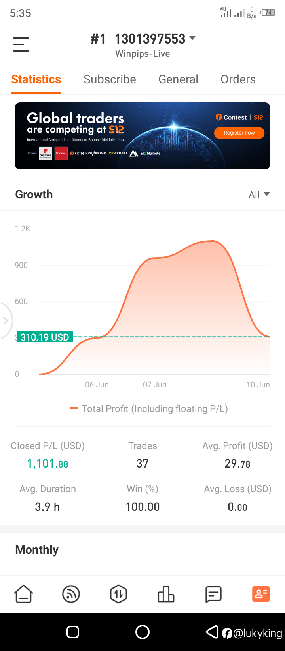The width and height of the screenshot is (285, 651).
Task: Expand the account 1301397553 dropdown
Action: point(192,39)
